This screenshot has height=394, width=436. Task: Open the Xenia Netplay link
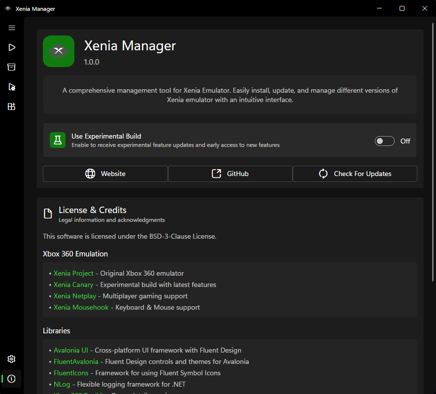pyautogui.click(x=75, y=296)
